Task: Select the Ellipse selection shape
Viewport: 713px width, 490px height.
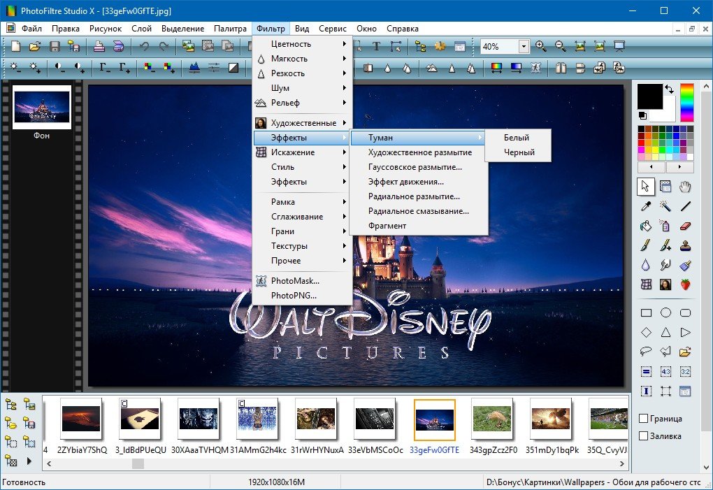Action: pos(665,312)
